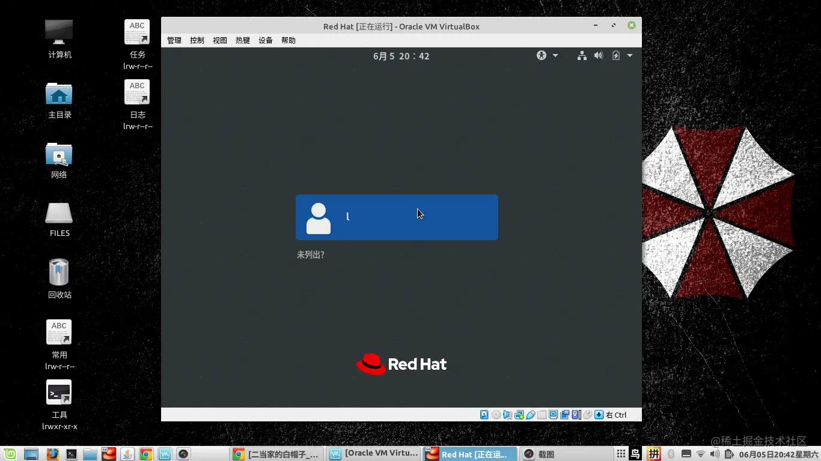
Task: Open the 回收站 trash icon
Action: tap(60, 279)
